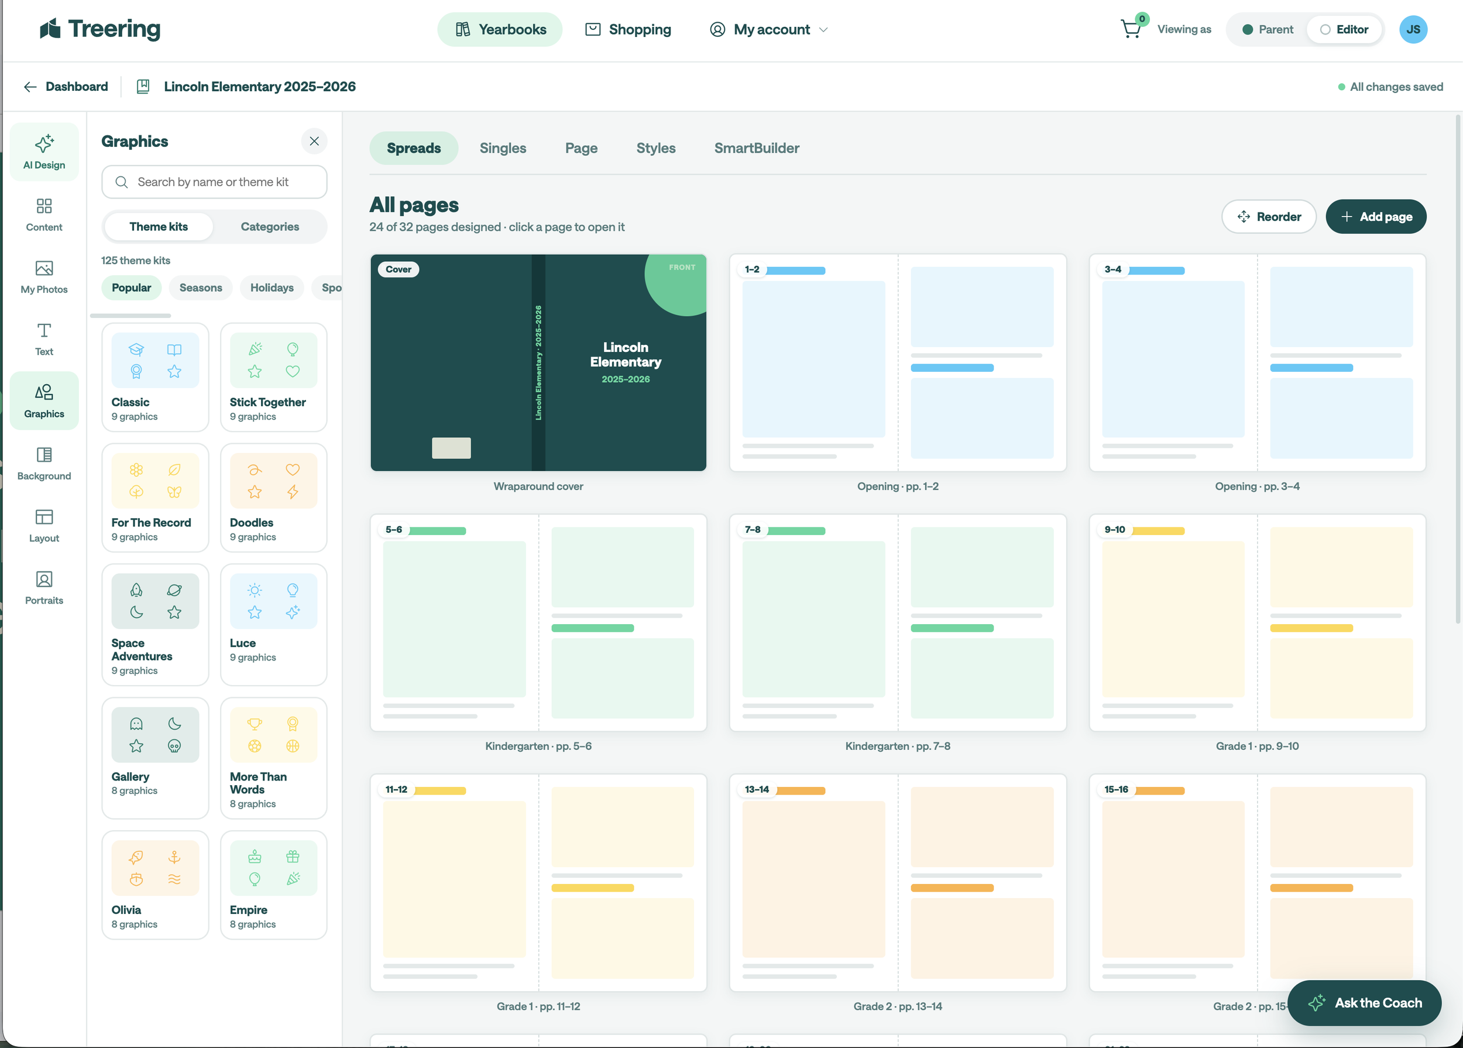Close the Graphics panel
The width and height of the screenshot is (1463, 1048).
(314, 141)
